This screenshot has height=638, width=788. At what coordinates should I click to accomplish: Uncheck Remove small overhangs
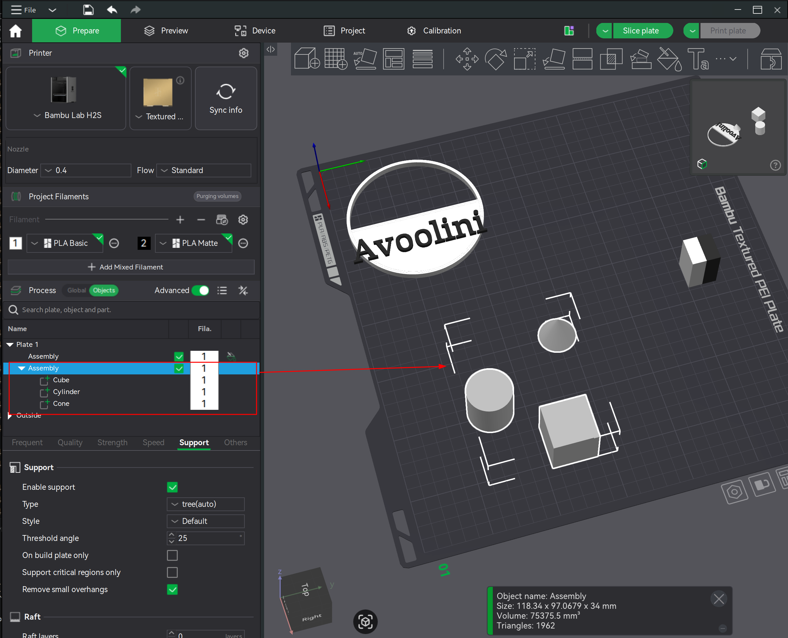[172, 589]
